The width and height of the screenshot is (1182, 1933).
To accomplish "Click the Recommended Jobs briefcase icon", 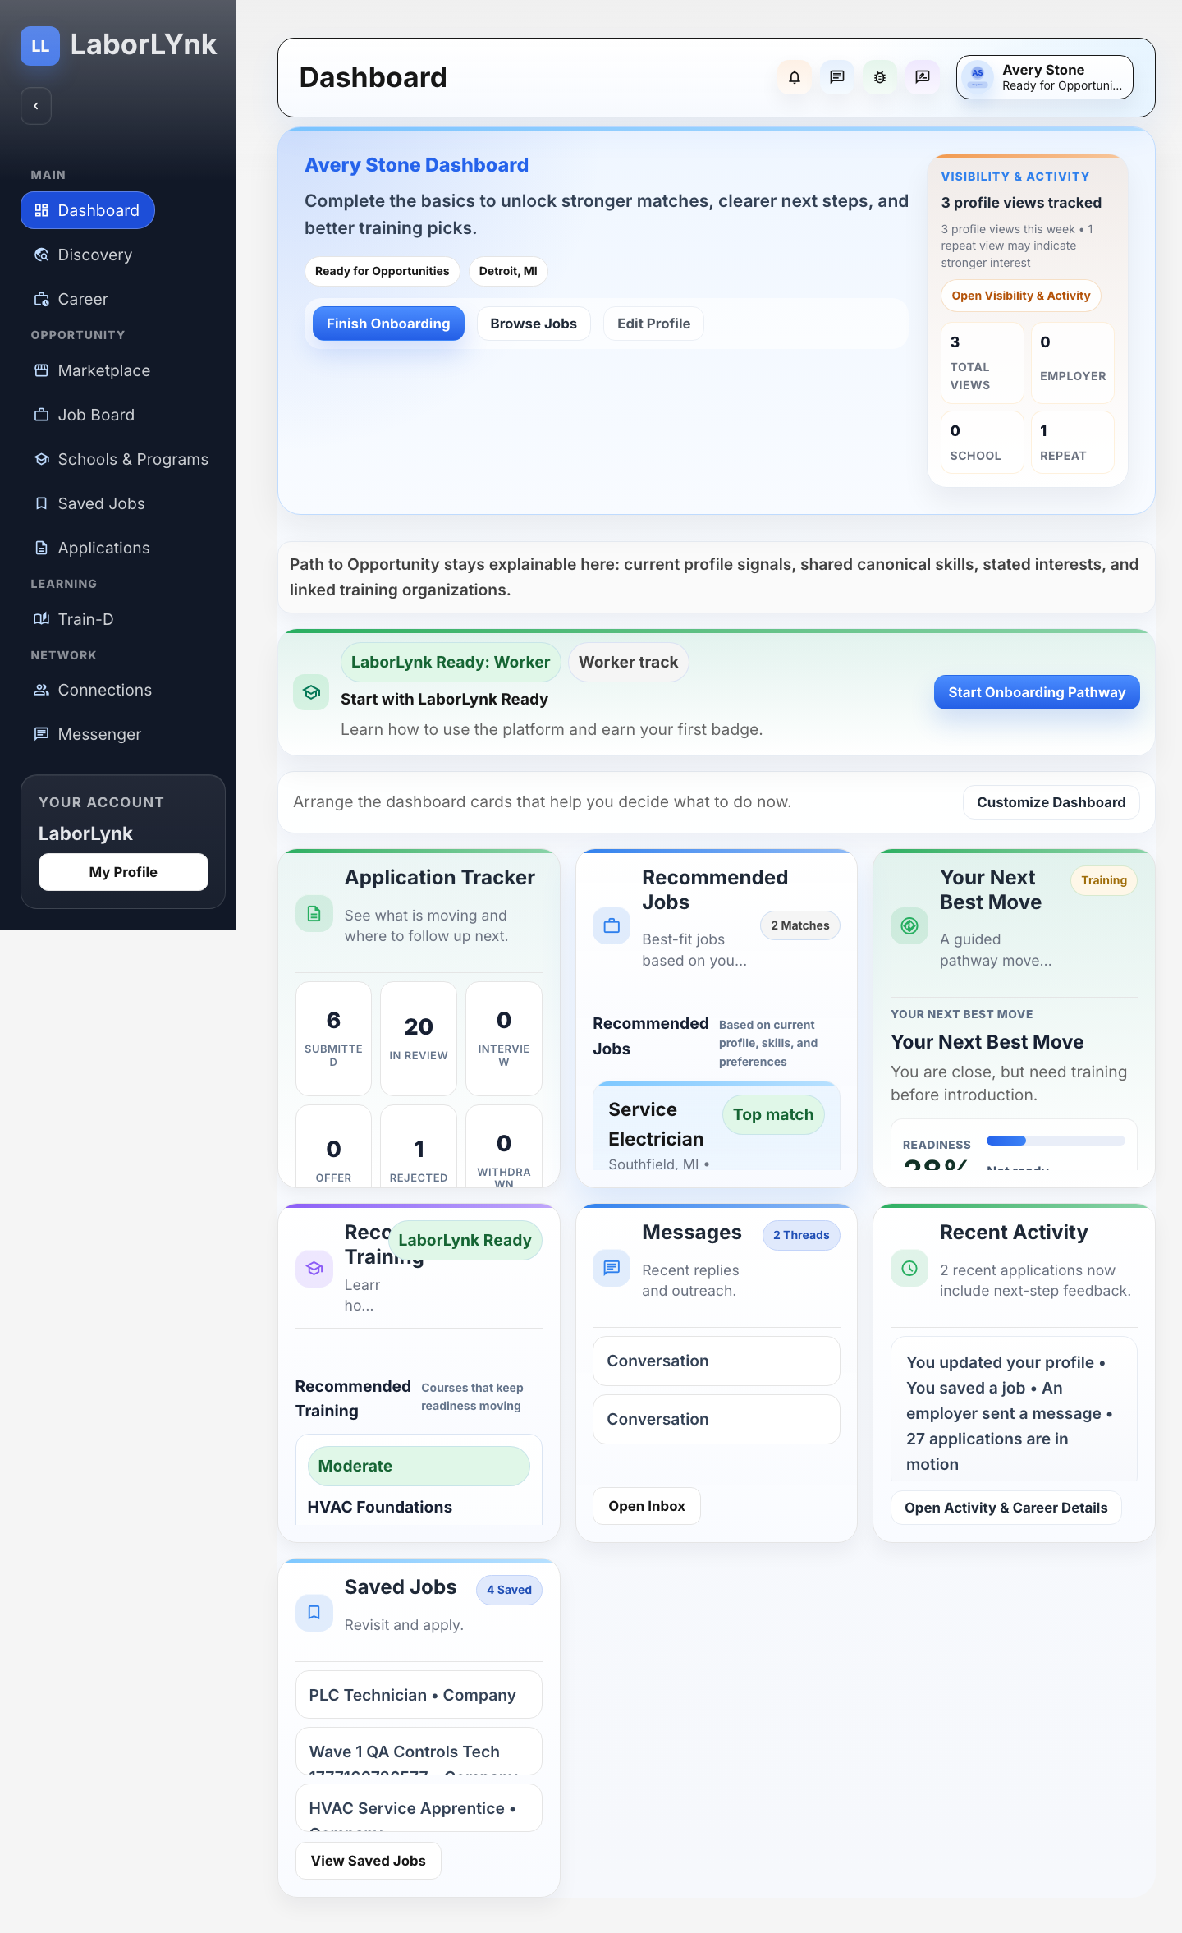I will pos(612,925).
